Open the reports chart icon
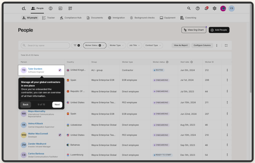 click(x=60, y=8)
